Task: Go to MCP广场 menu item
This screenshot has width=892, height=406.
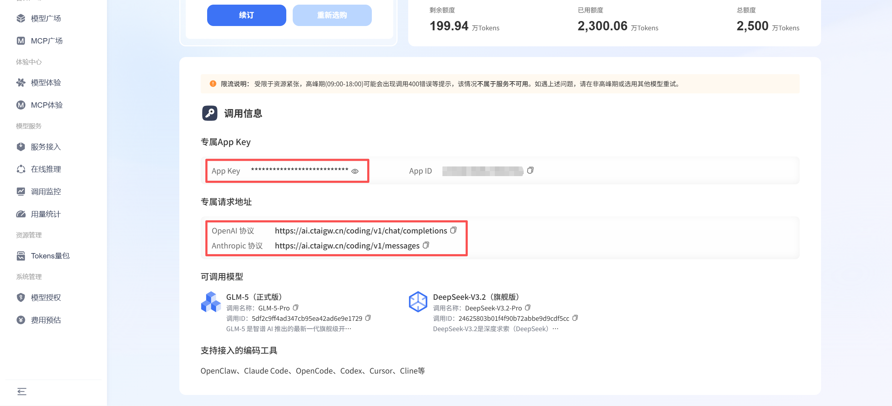Action: [47, 41]
